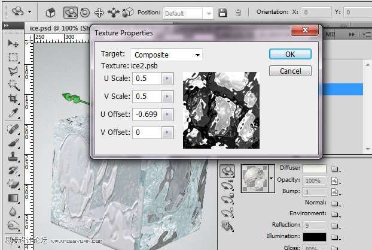Viewport: 372px width, 250px height.
Task: Choose the Eyedropper tool
Action: [13, 113]
